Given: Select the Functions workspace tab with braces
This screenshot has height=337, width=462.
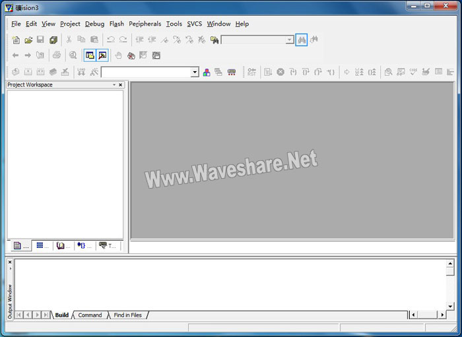Looking at the screenshot, I should coord(84,246).
